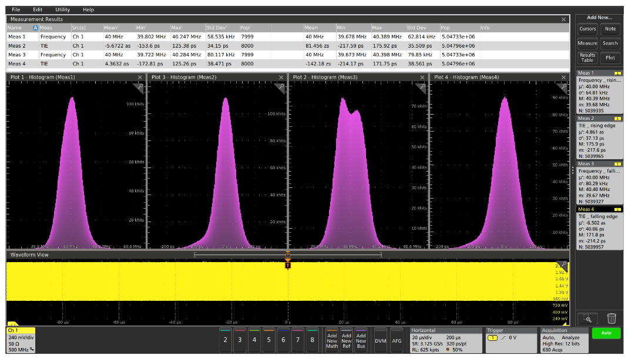Viewport: 628px width, 362px height.
Task: Open the File menu
Action: point(15,9)
